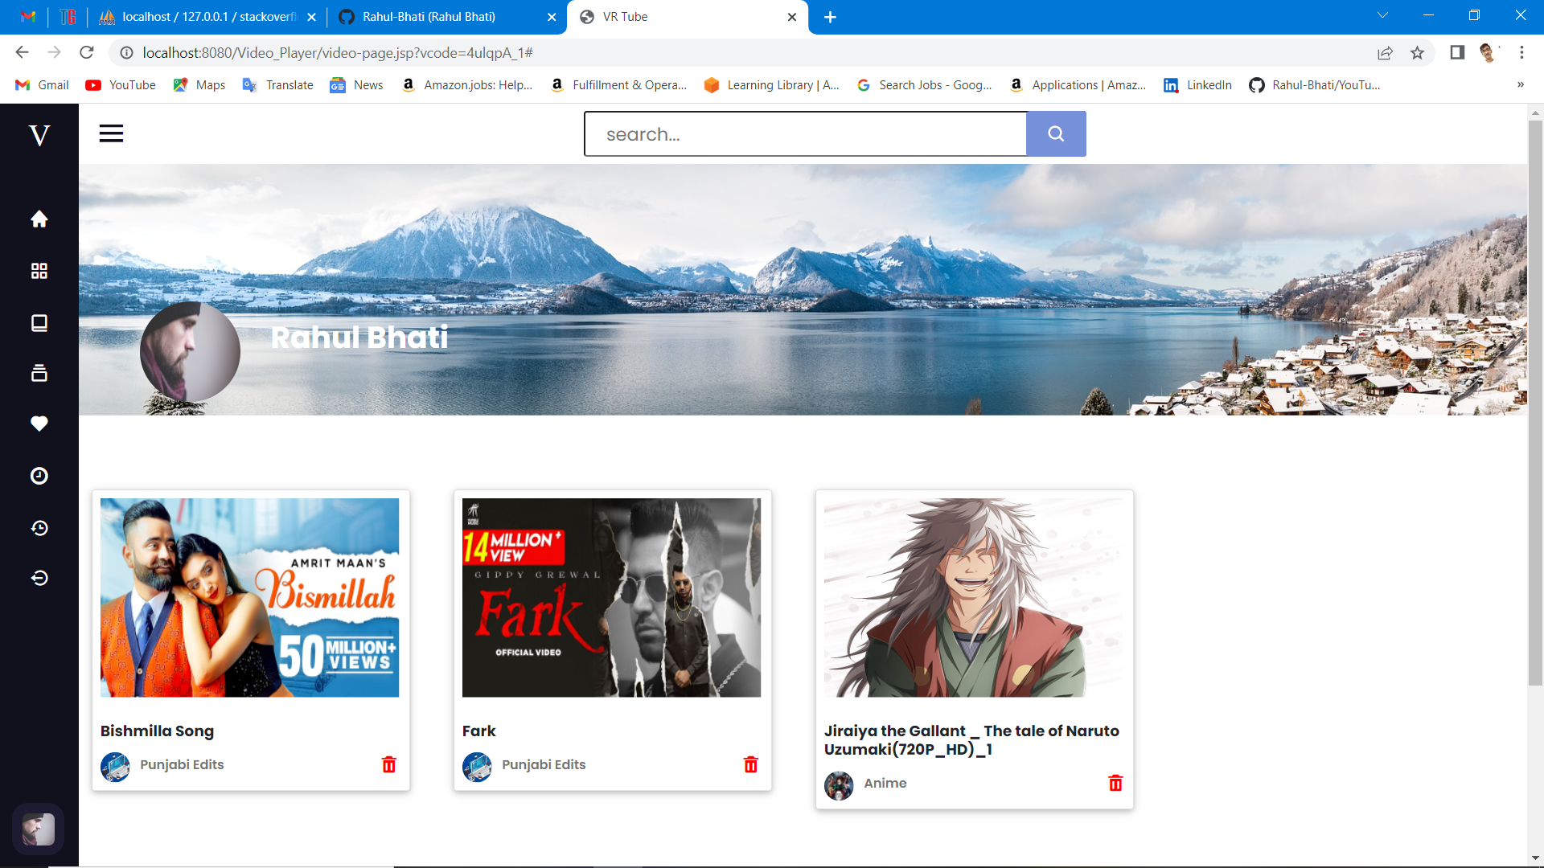Expand the hidden bookmarks chevron
The image size is (1544, 868).
tap(1520, 85)
